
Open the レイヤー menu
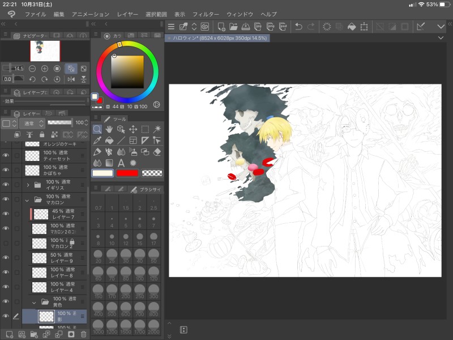127,14
